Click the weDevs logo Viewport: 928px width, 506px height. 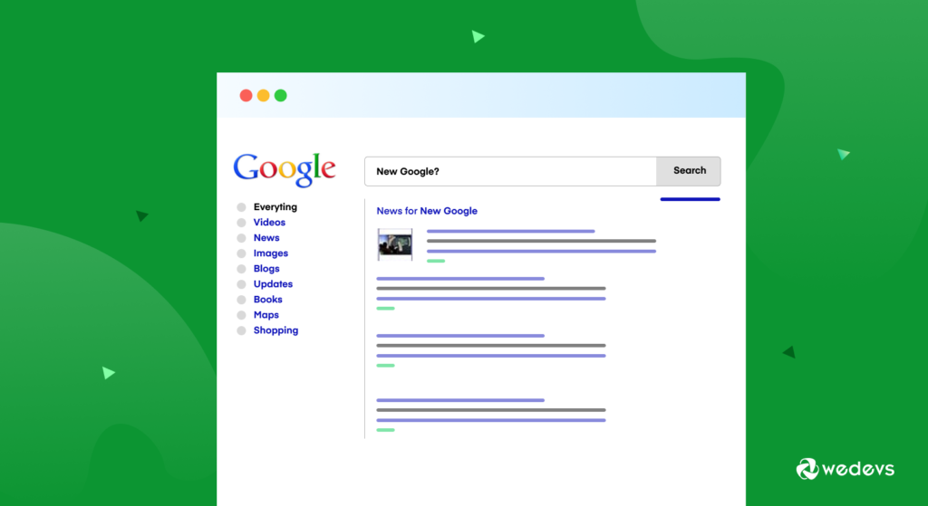click(x=846, y=470)
